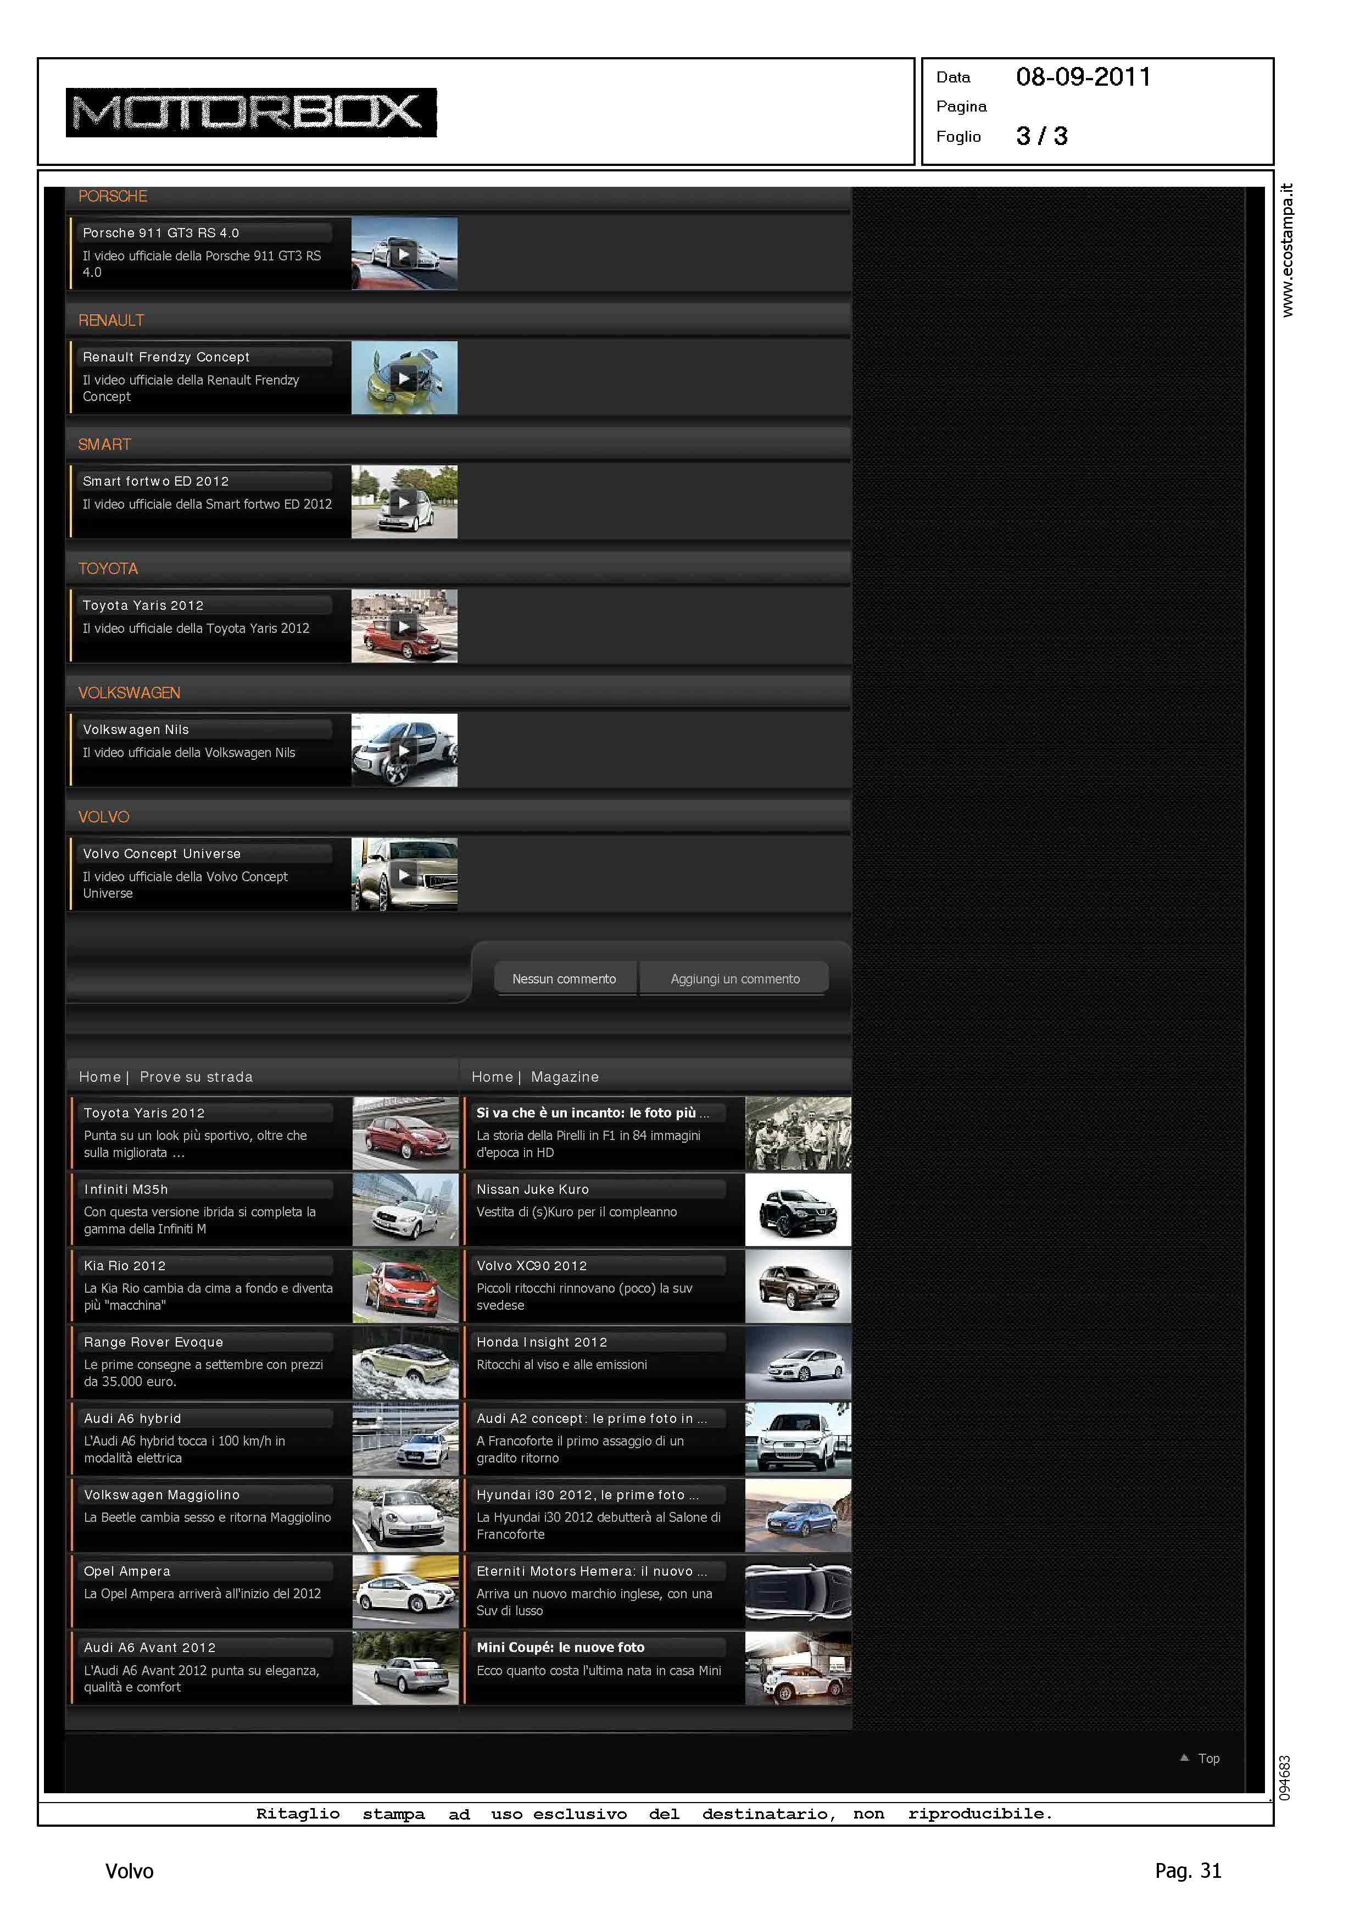Open the Infiniti M35h article title
The image size is (1371, 1924).
pos(126,1189)
